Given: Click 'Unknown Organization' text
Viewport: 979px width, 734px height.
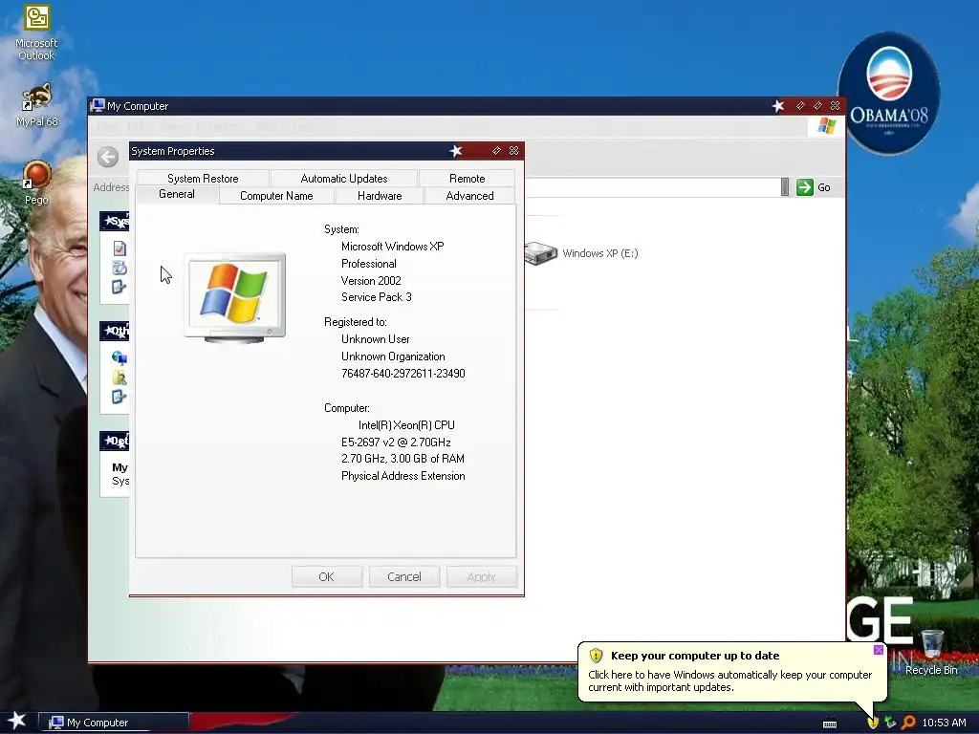Looking at the screenshot, I should 393,356.
